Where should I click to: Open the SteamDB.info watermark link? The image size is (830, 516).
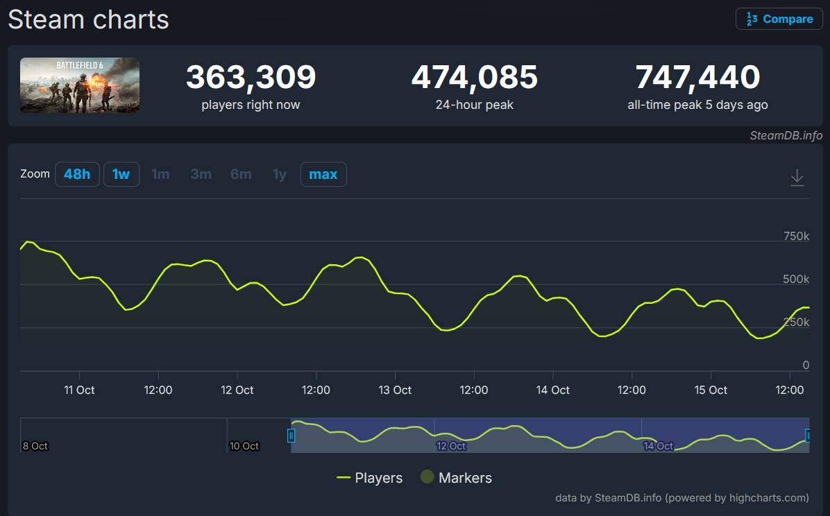(786, 135)
